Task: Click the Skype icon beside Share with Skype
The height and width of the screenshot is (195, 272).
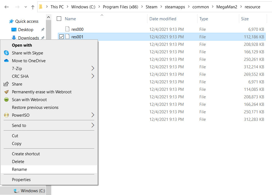Action: pyautogui.click(x=6, y=53)
